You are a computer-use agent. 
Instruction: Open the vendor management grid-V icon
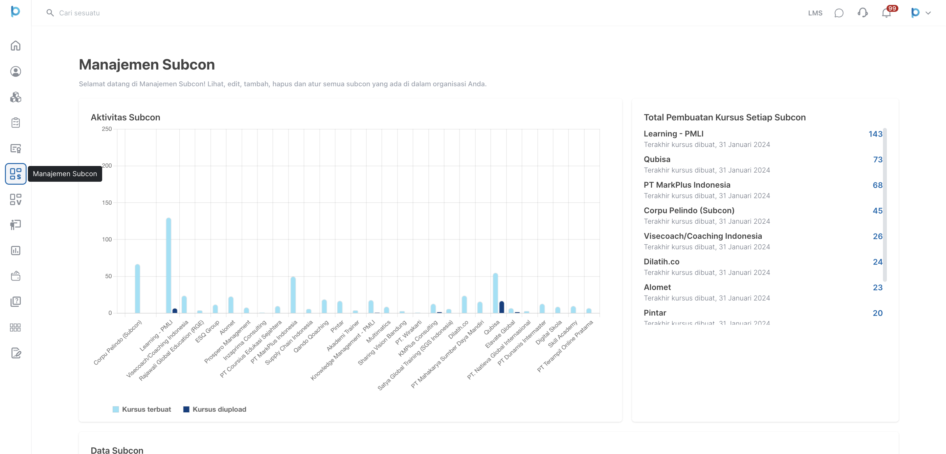(15, 199)
